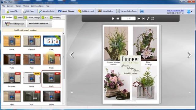Toggle fullscreen preview mode

(x=148, y=19)
